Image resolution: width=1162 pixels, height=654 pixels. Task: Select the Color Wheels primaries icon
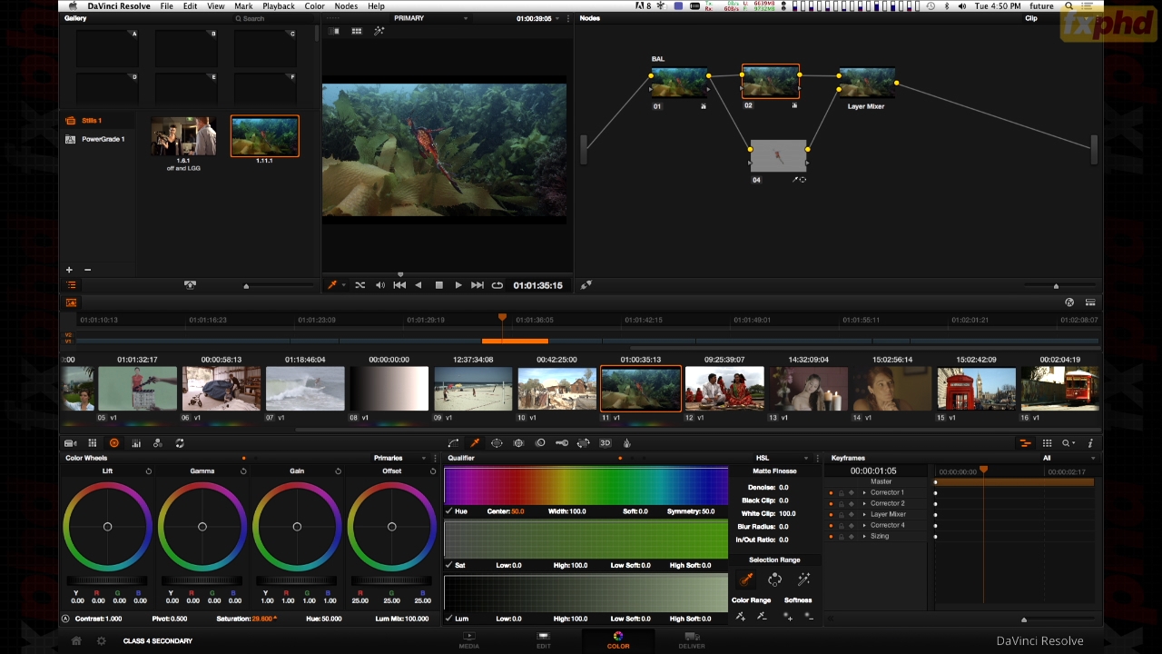click(x=113, y=443)
